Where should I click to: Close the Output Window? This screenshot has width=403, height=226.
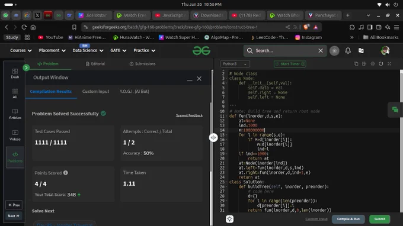(199, 79)
